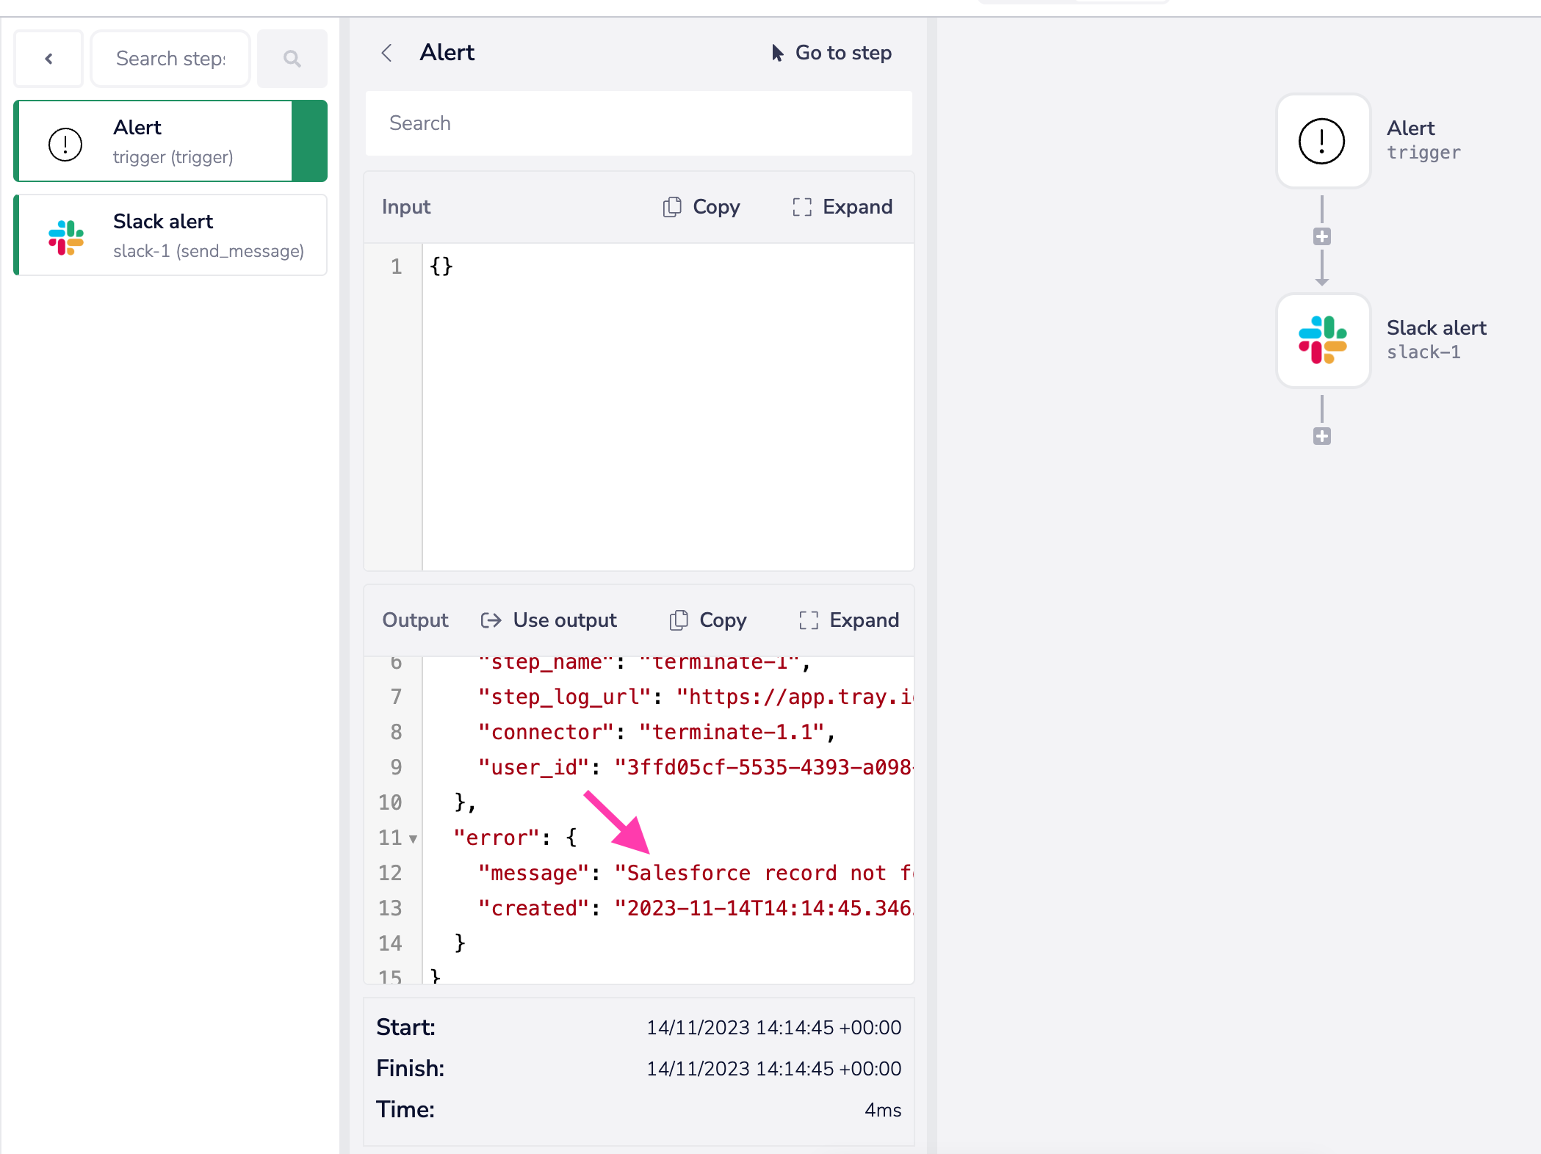Image resolution: width=1541 pixels, height=1154 pixels.
Task: Collapse the error object fold arrow
Action: click(x=414, y=838)
